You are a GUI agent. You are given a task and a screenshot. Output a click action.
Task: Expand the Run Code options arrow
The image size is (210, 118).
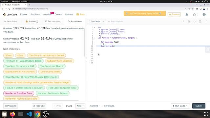(x=186, y=106)
